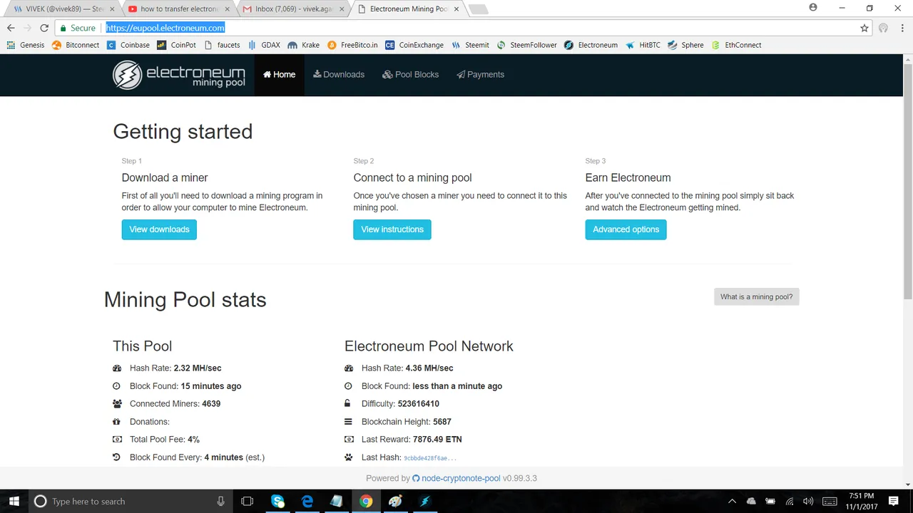The width and height of the screenshot is (913, 513).
Task: Open the FreeBitco.in bookmark
Action: pos(352,45)
